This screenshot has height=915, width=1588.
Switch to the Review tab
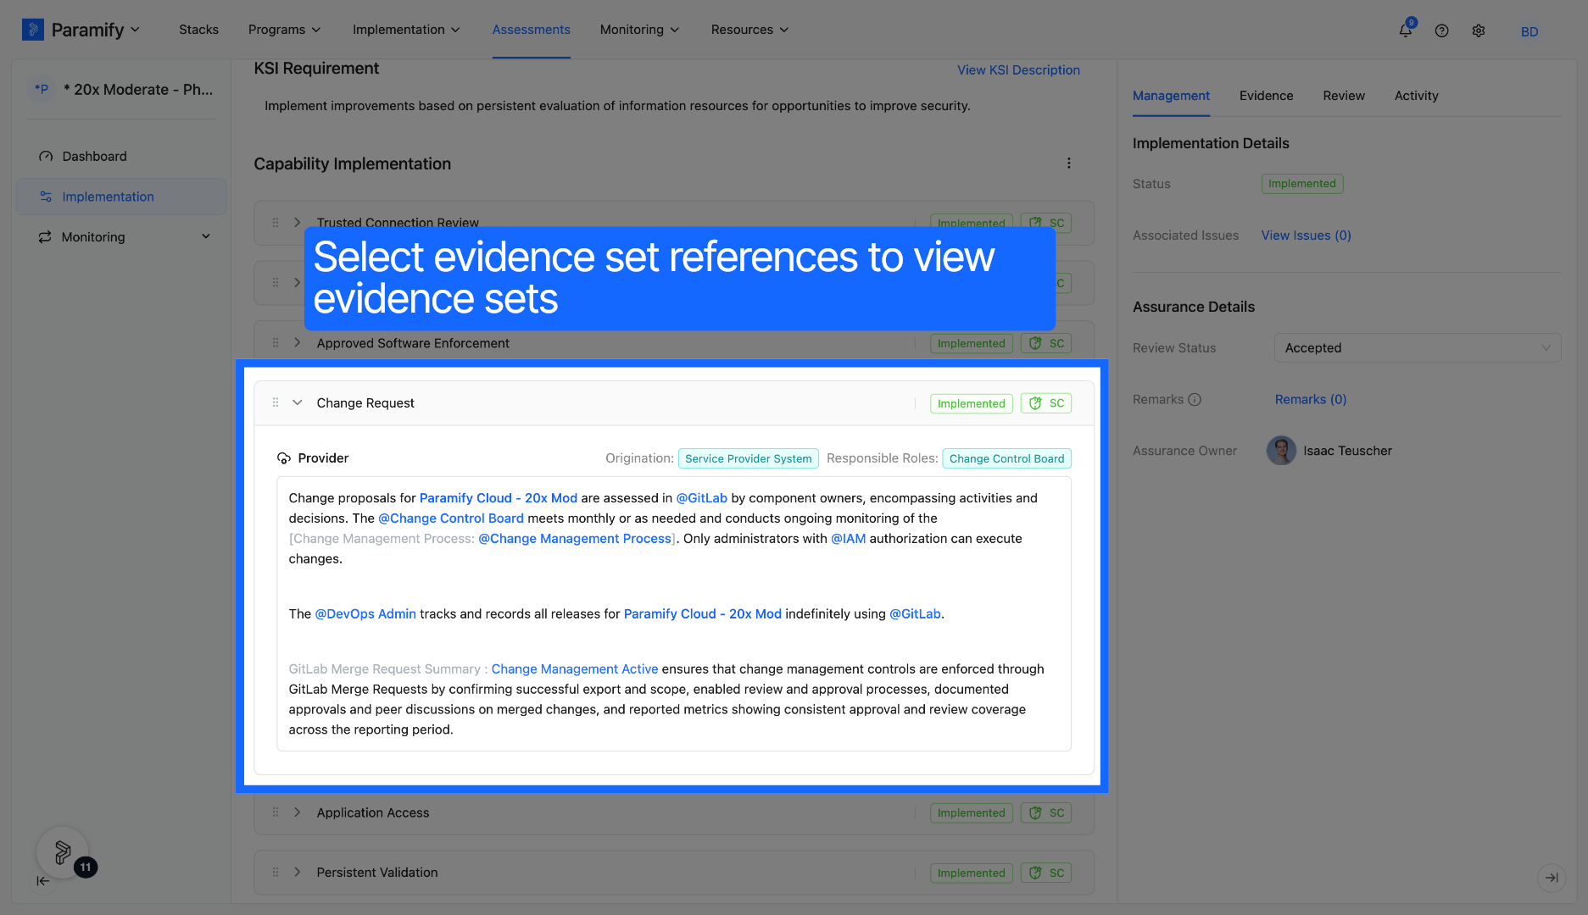[1344, 96]
